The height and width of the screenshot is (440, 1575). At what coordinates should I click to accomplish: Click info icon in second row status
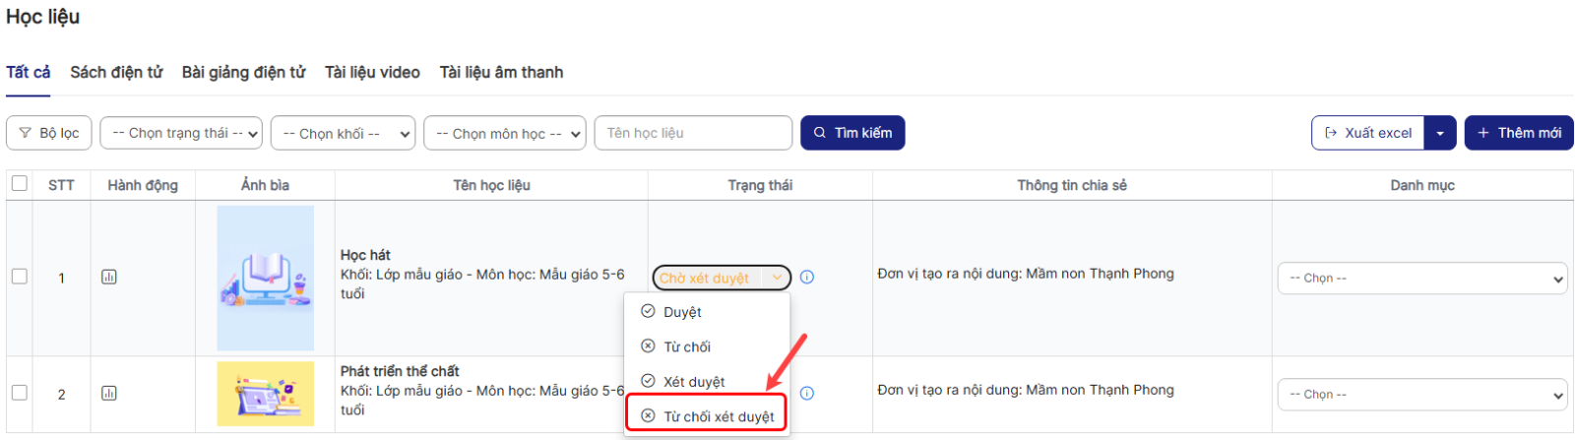pyautogui.click(x=807, y=394)
